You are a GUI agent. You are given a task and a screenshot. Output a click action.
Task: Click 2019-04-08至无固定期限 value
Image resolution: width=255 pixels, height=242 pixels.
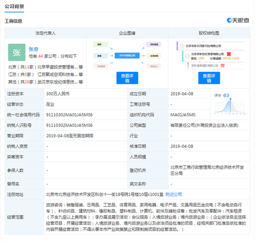[70, 136]
